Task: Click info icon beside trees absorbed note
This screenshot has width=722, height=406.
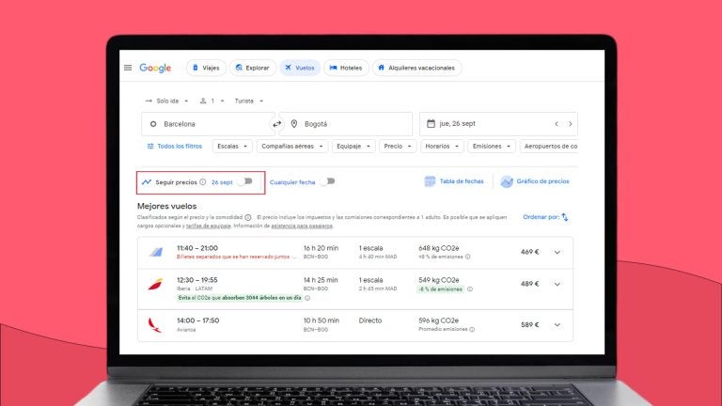Action: point(307,298)
